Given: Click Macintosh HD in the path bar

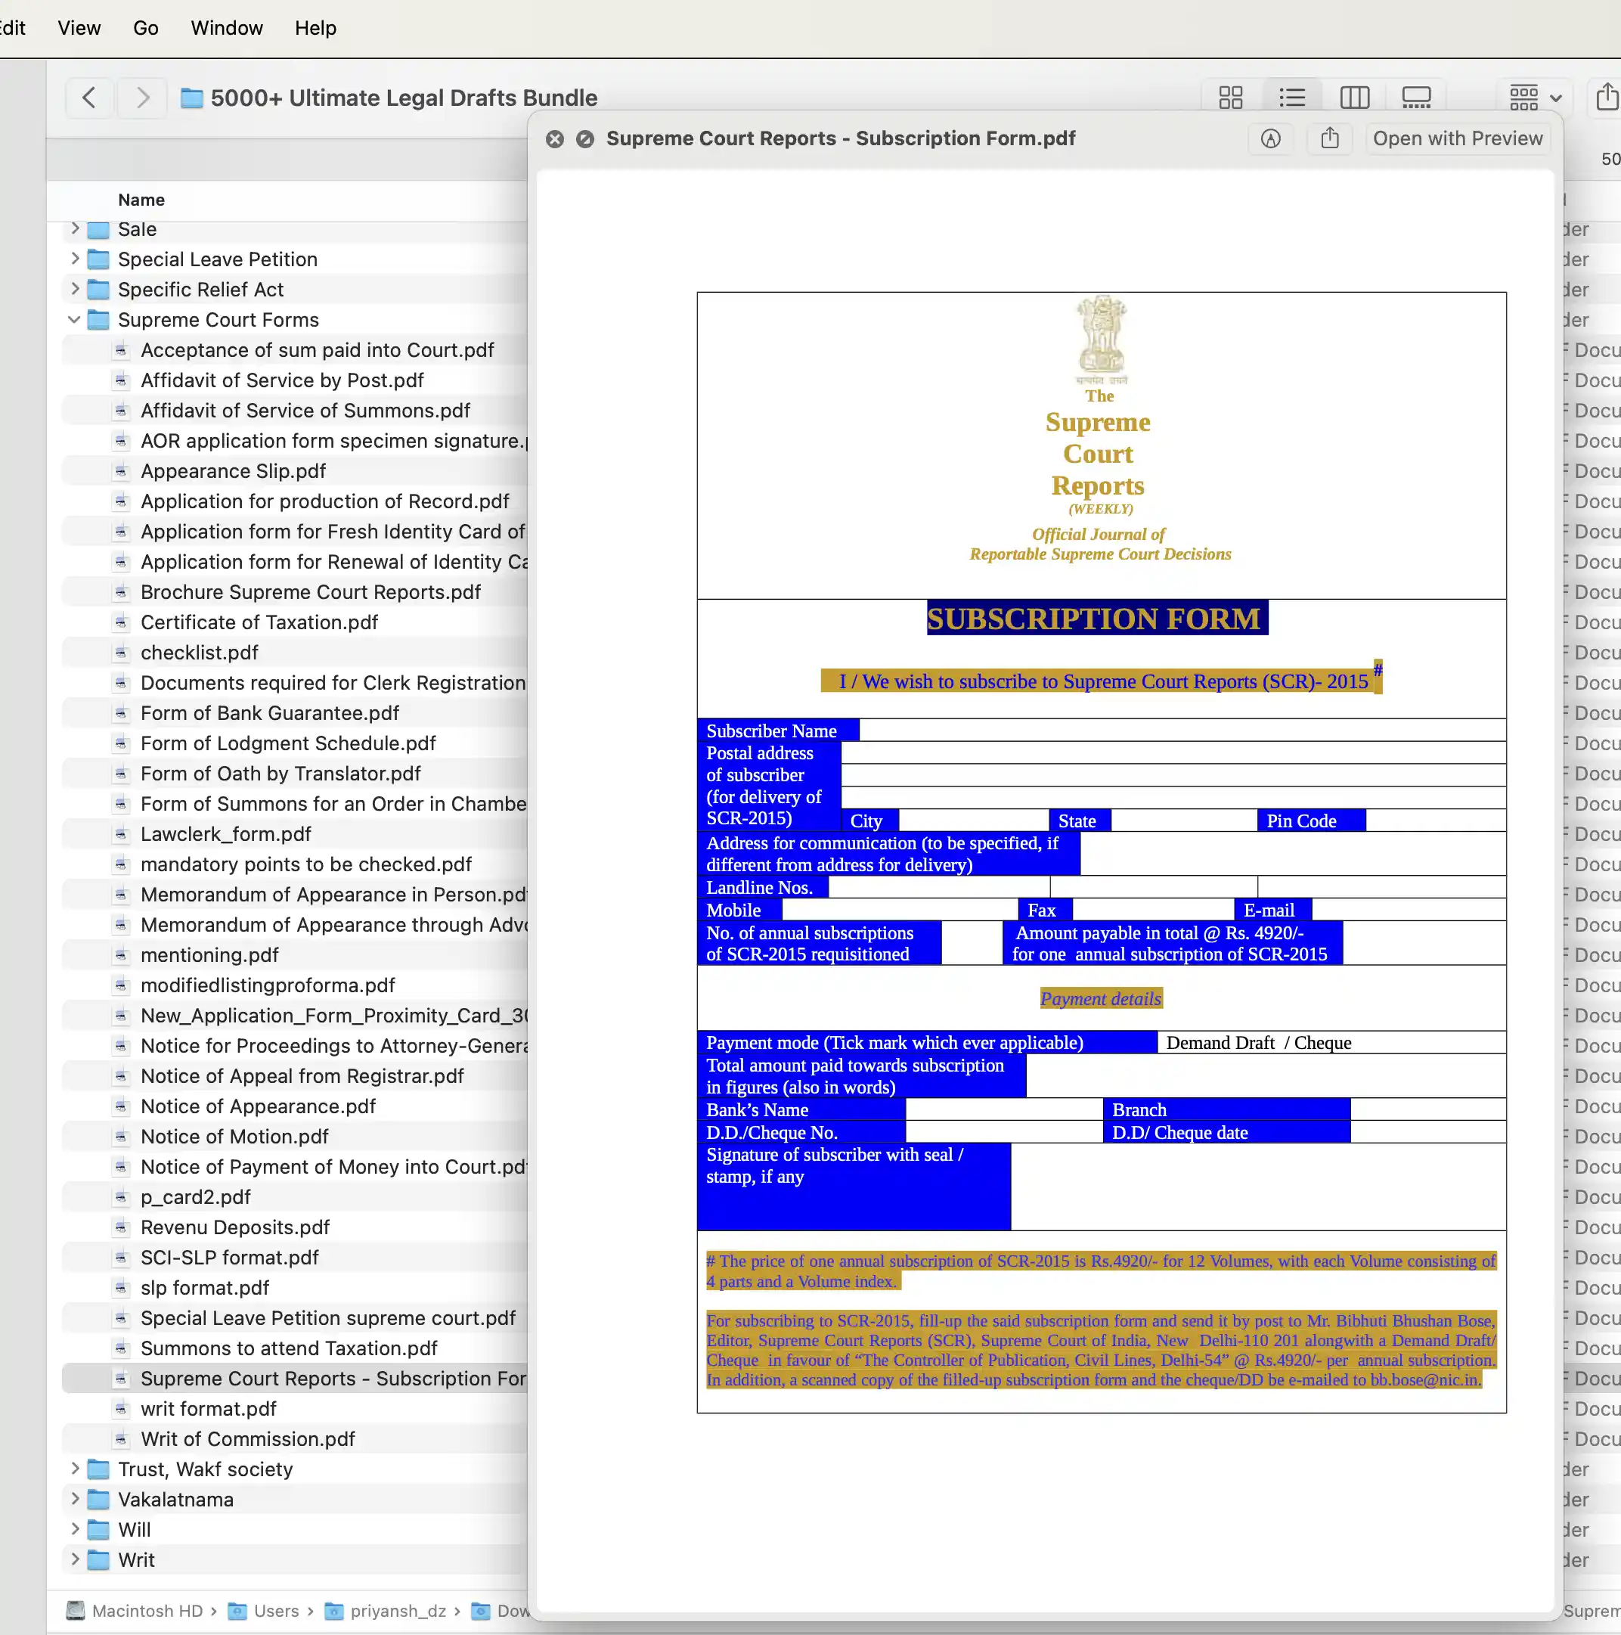Looking at the screenshot, I should tap(135, 1611).
